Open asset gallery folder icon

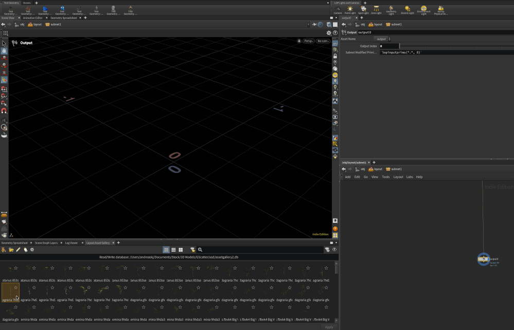(x=11, y=250)
